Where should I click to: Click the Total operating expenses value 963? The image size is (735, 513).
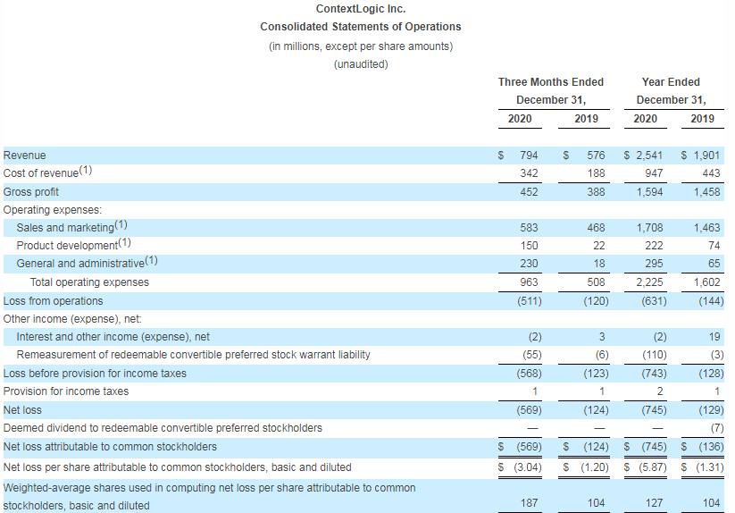[x=529, y=282]
